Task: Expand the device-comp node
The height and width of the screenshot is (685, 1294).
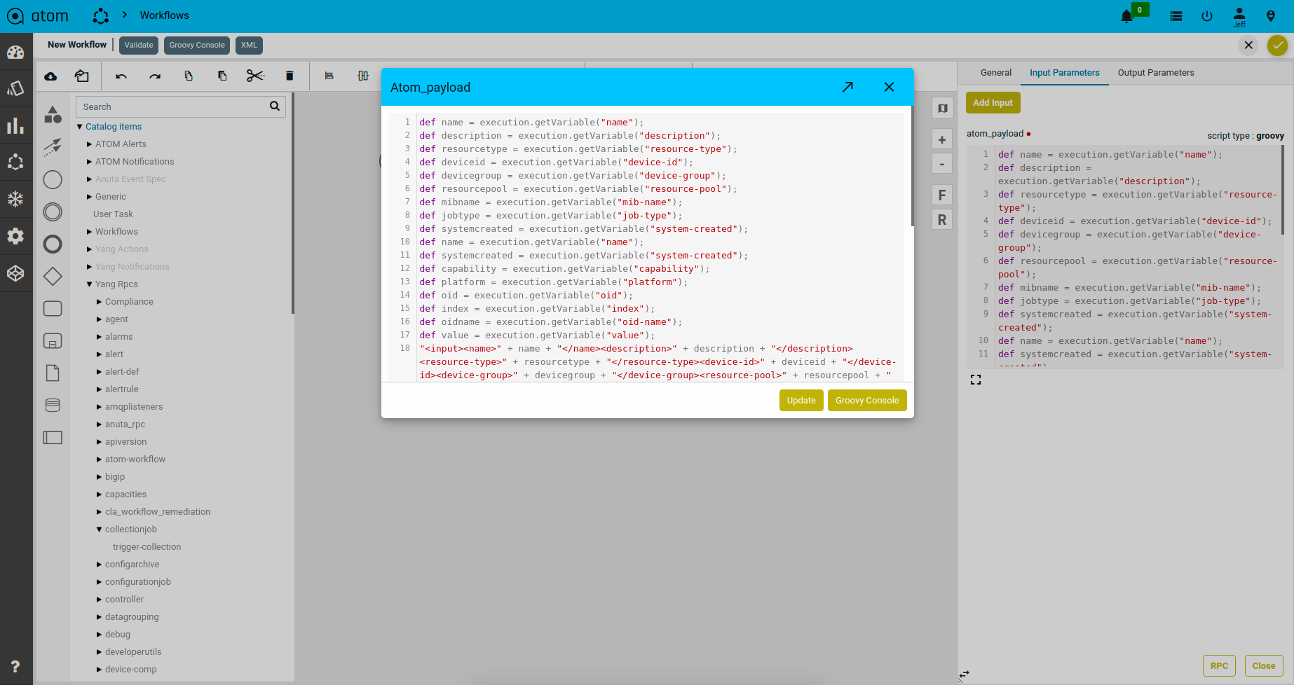Action: coord(100,670)
